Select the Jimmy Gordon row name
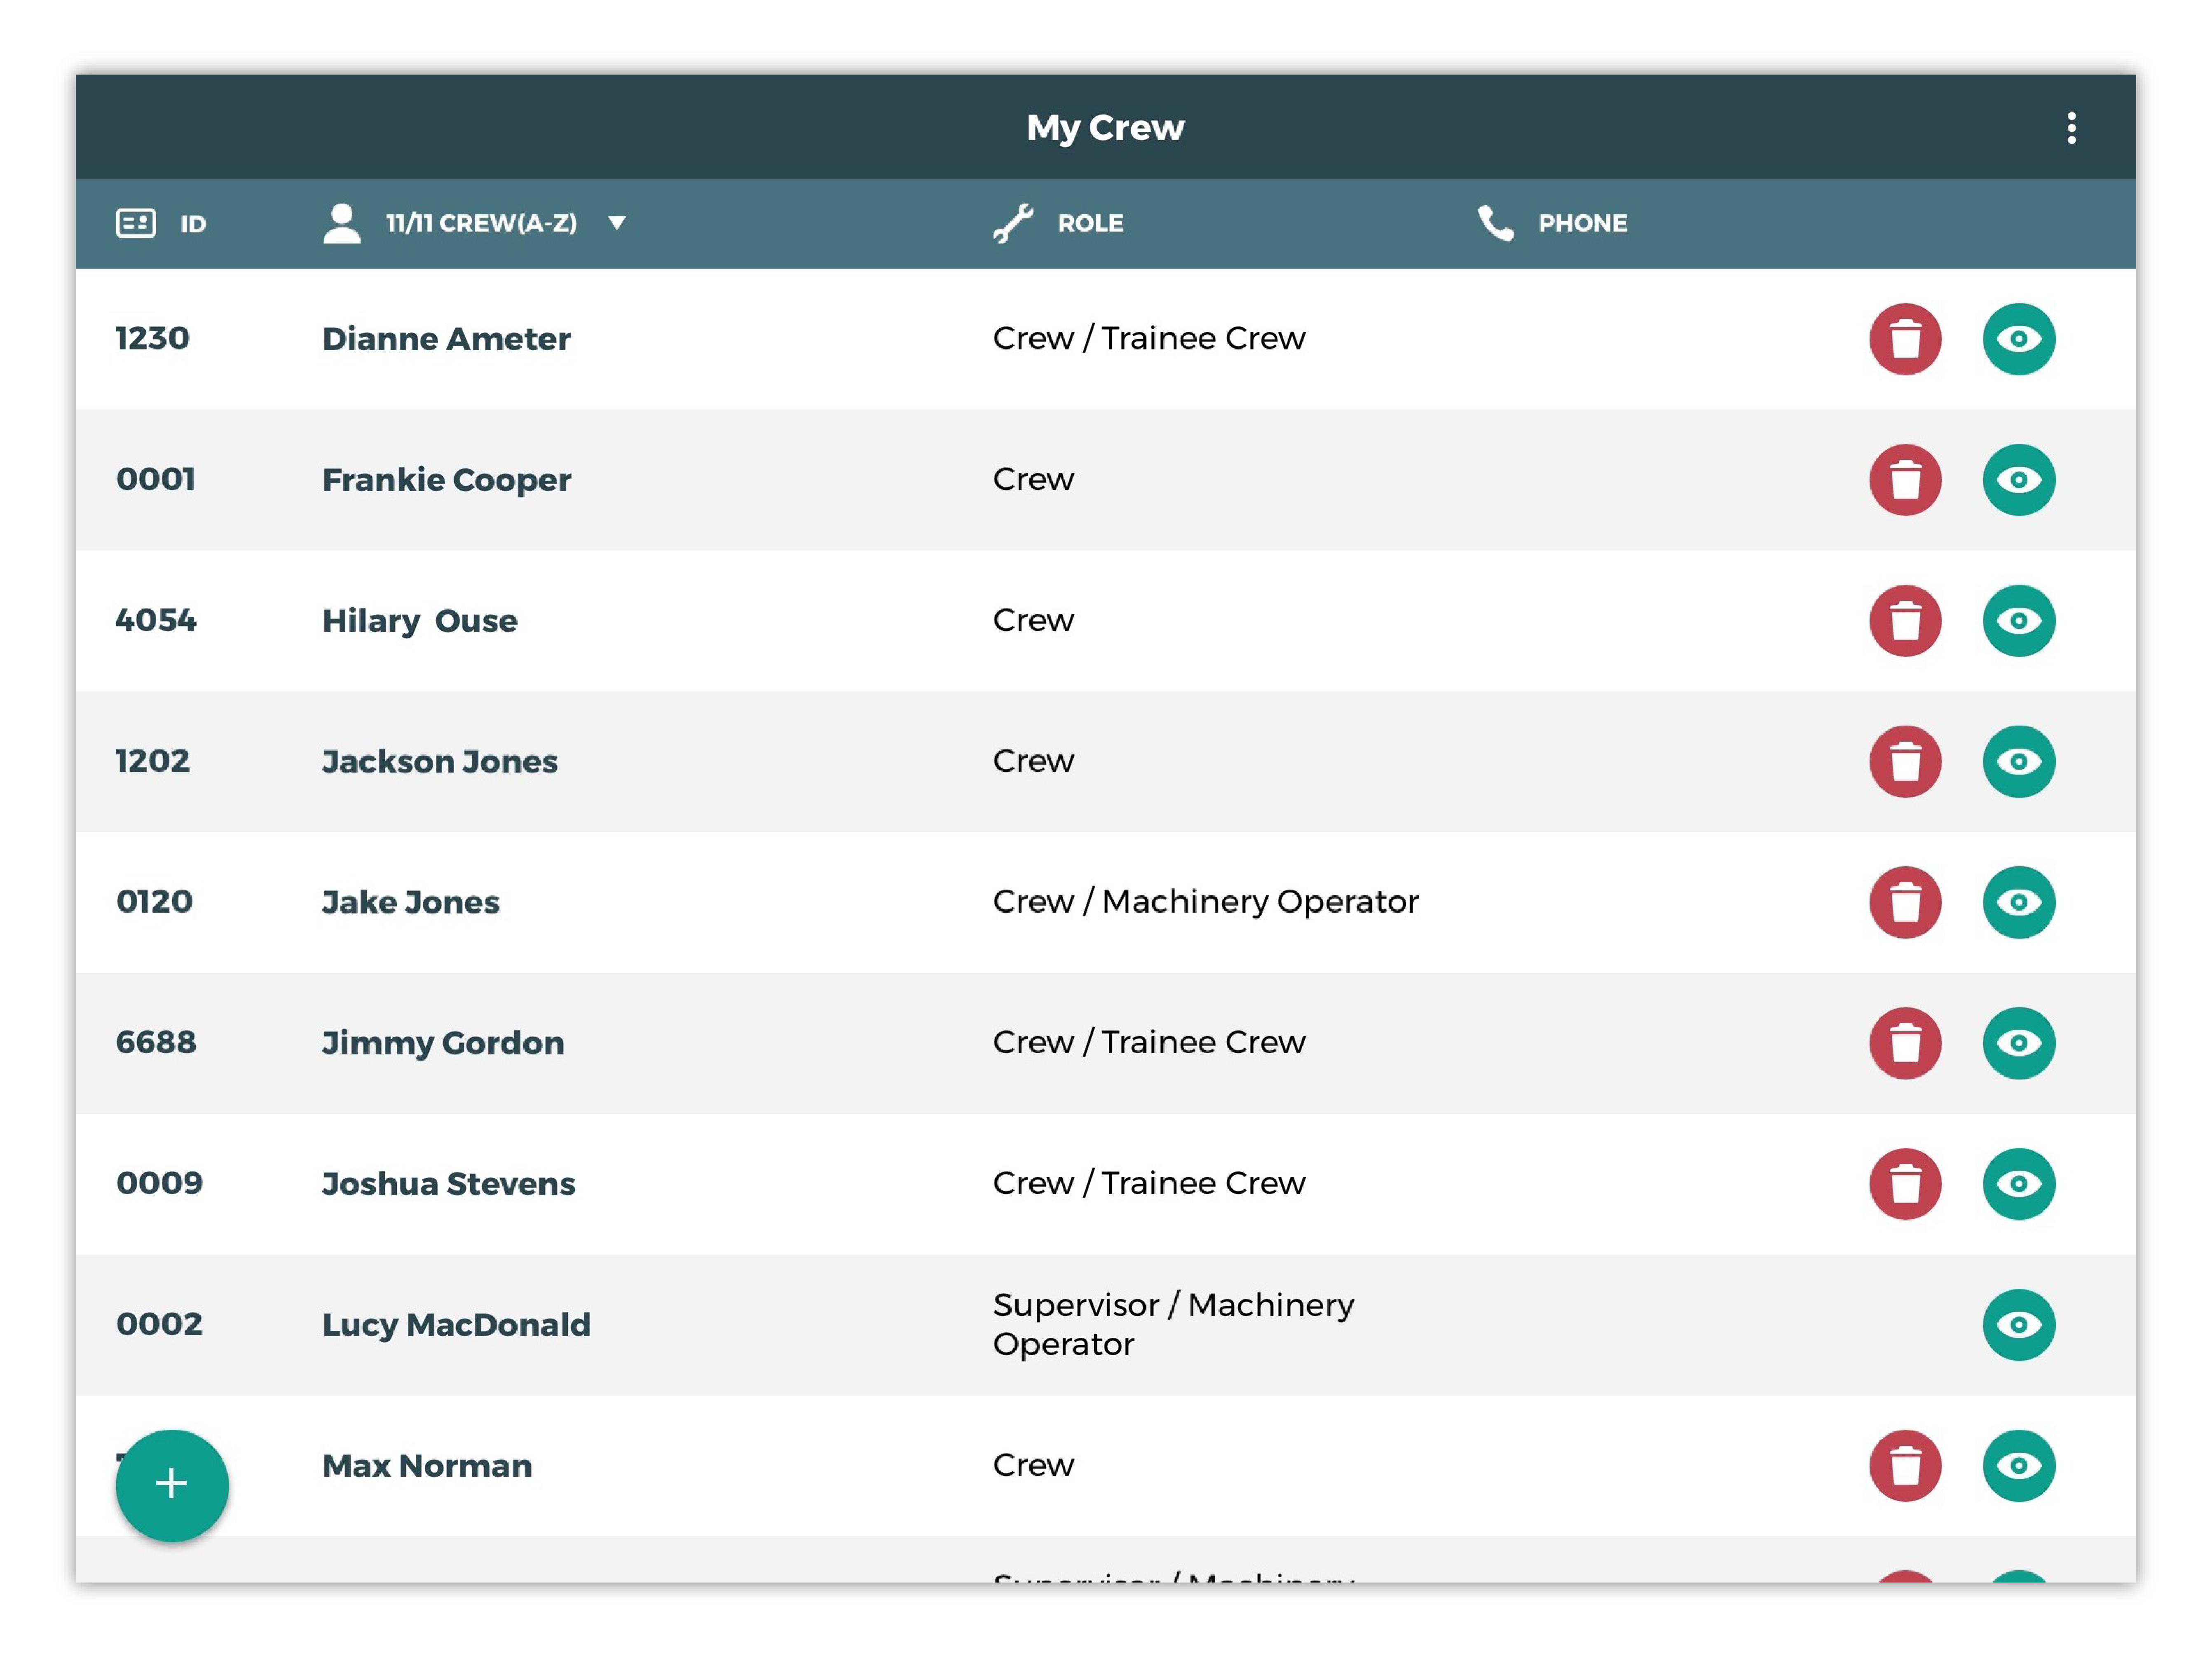Screen dimensions: 2212x1658 click(442, 1043)
